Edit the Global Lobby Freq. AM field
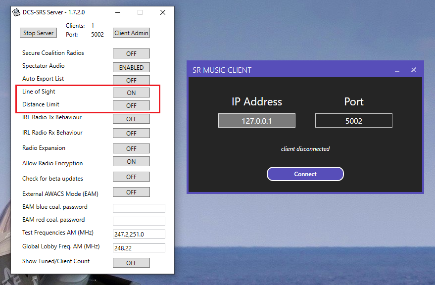 pyautogui.click(x=139, y=248)
